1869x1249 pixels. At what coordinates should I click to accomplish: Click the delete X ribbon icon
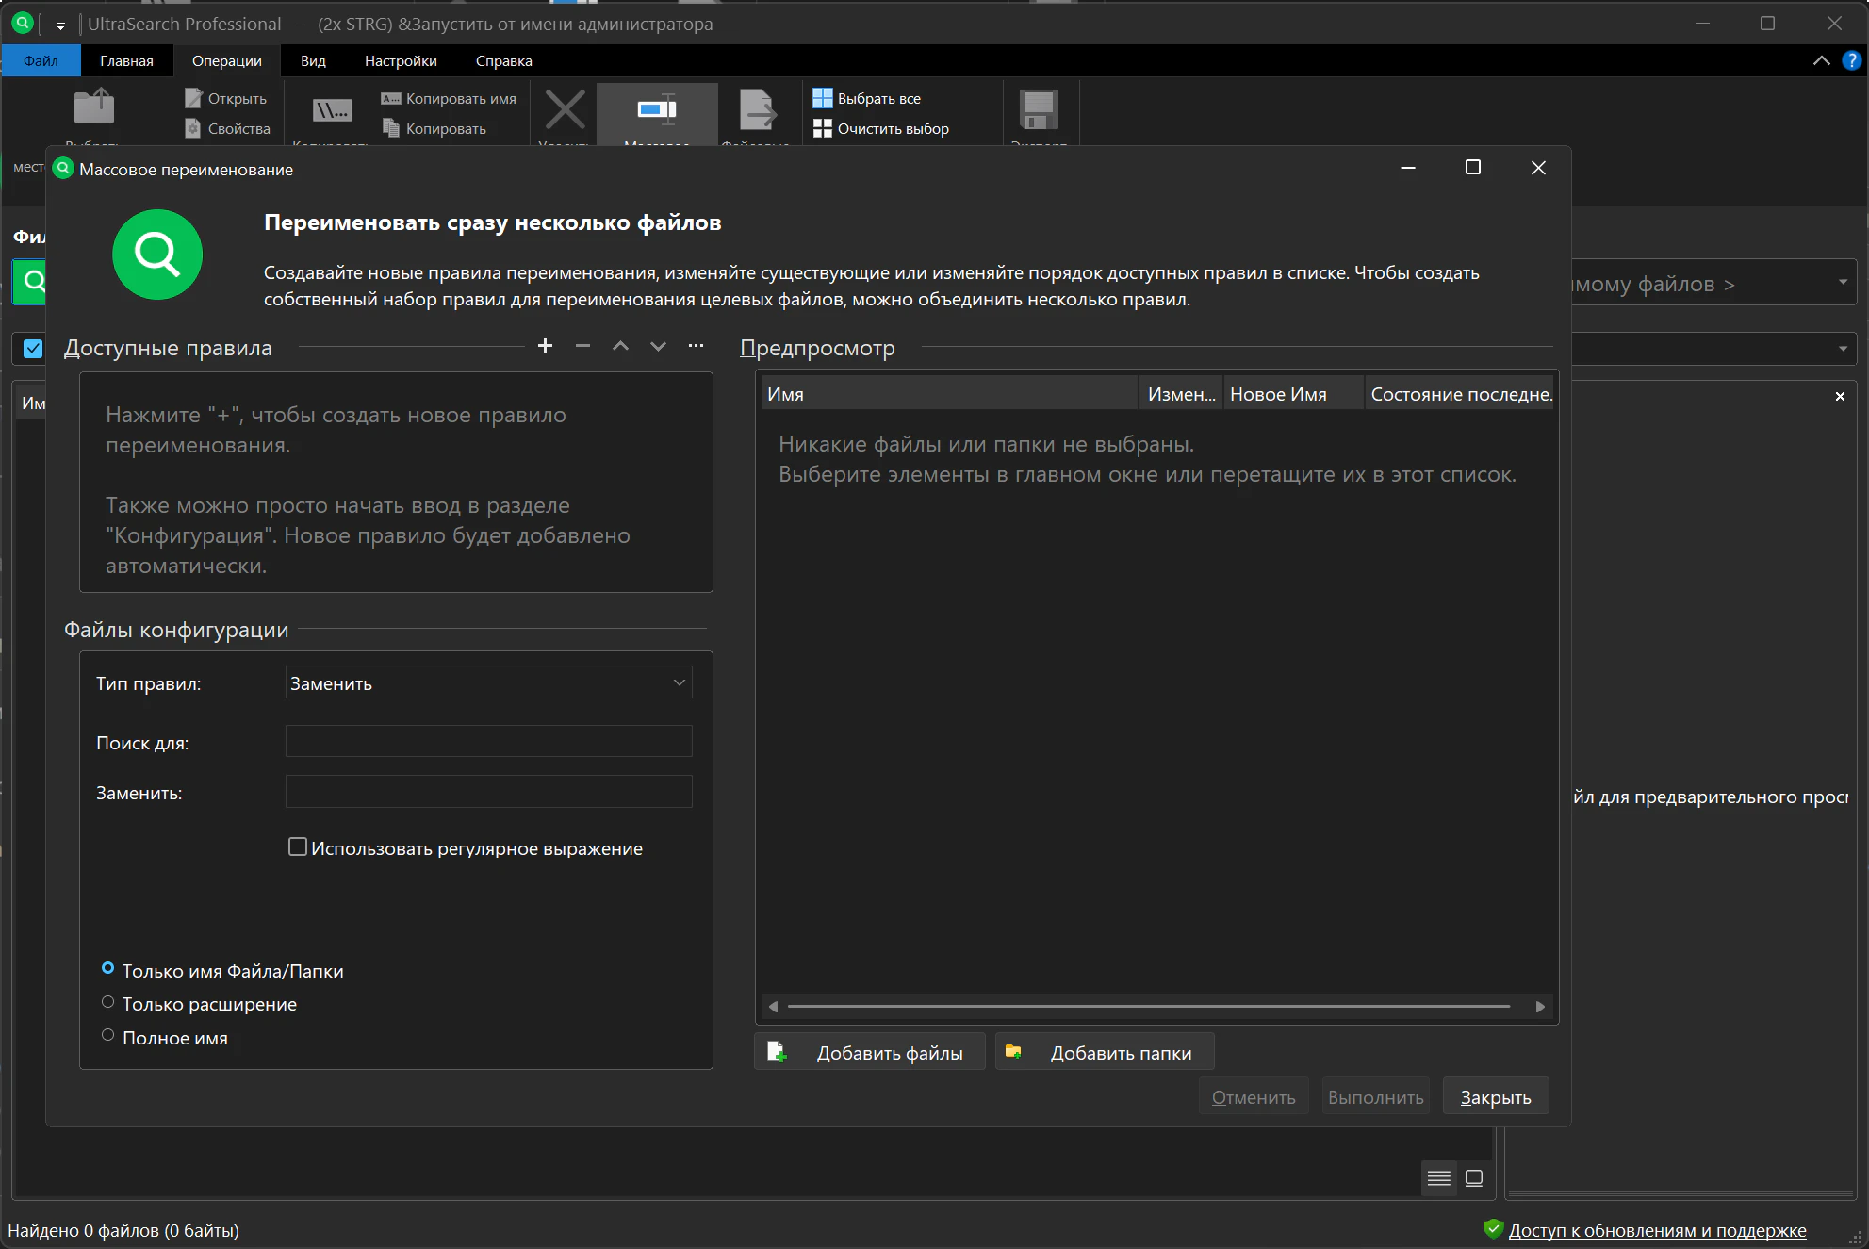[565, 110]
